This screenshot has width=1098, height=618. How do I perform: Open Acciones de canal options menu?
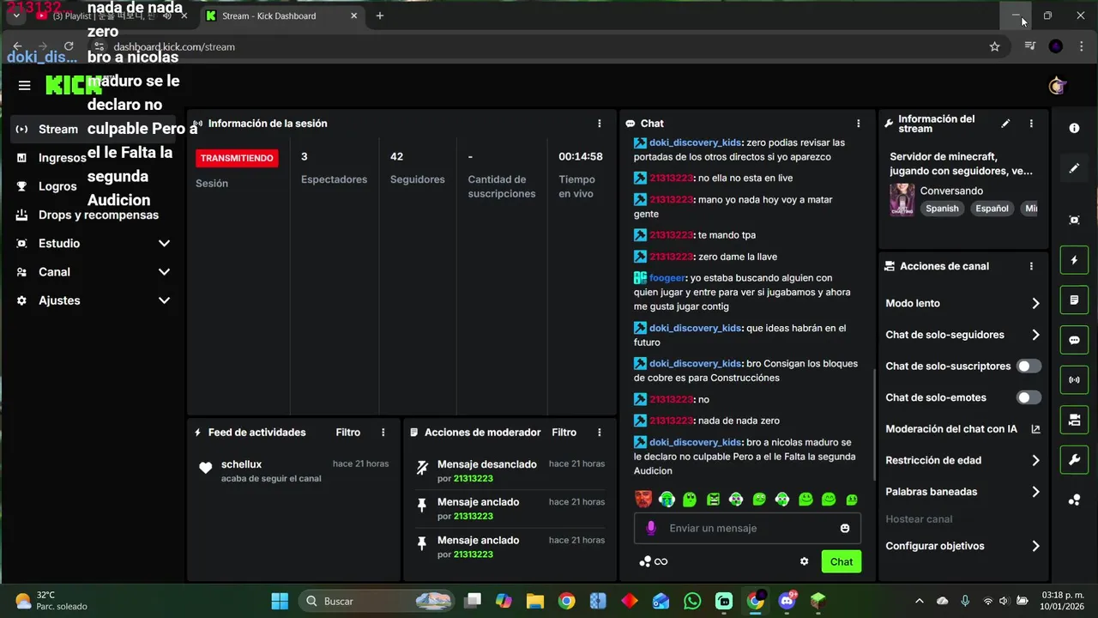(x=1031, y=266)
